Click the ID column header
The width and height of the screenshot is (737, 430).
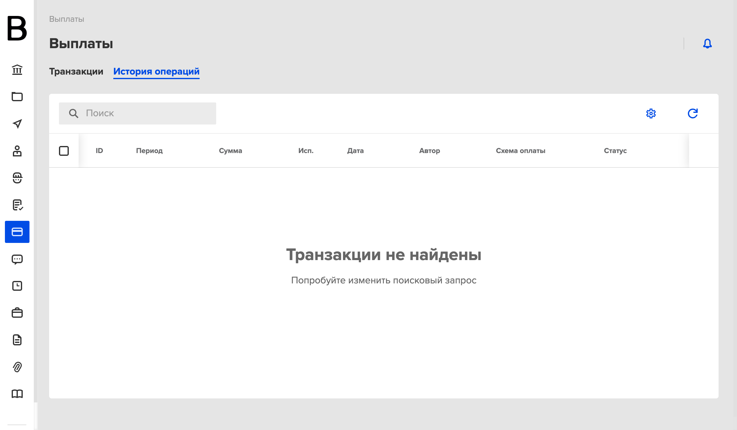click(99, 151)
